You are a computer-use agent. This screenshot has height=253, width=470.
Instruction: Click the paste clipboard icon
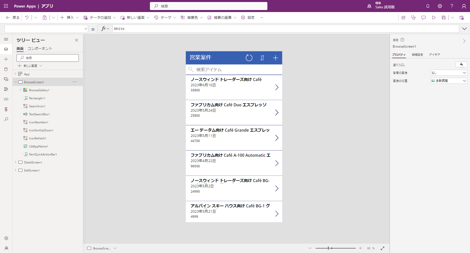tap(45, 18)
